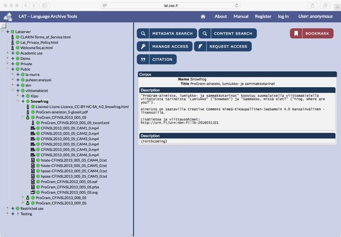Viewport: 341px width, 237px height.
Task: Click LAT – Language Archive Tools title
Action: pos(48,17)
